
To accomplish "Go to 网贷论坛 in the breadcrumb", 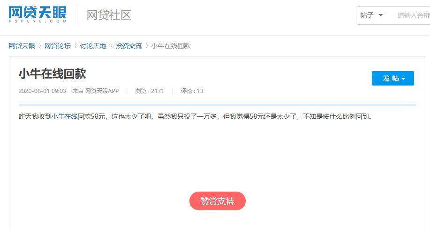I will pos(58,46).
